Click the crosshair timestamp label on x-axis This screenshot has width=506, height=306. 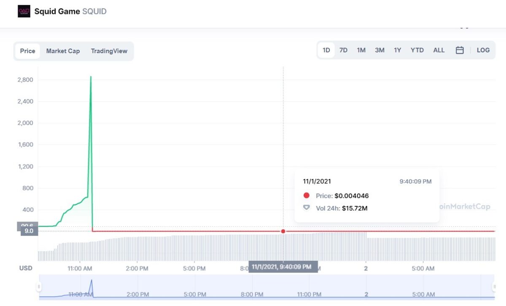pyautogui.click(x=283, y=267)
